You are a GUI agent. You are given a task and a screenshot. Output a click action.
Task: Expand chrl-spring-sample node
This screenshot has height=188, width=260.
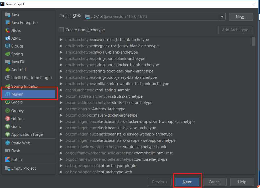(x=61, y=90)
